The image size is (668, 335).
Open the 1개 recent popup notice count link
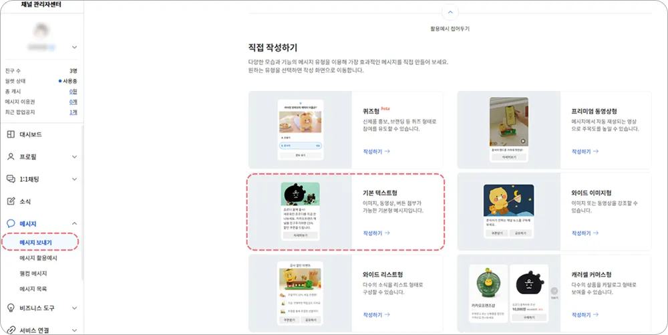click(x=73, y=112)
